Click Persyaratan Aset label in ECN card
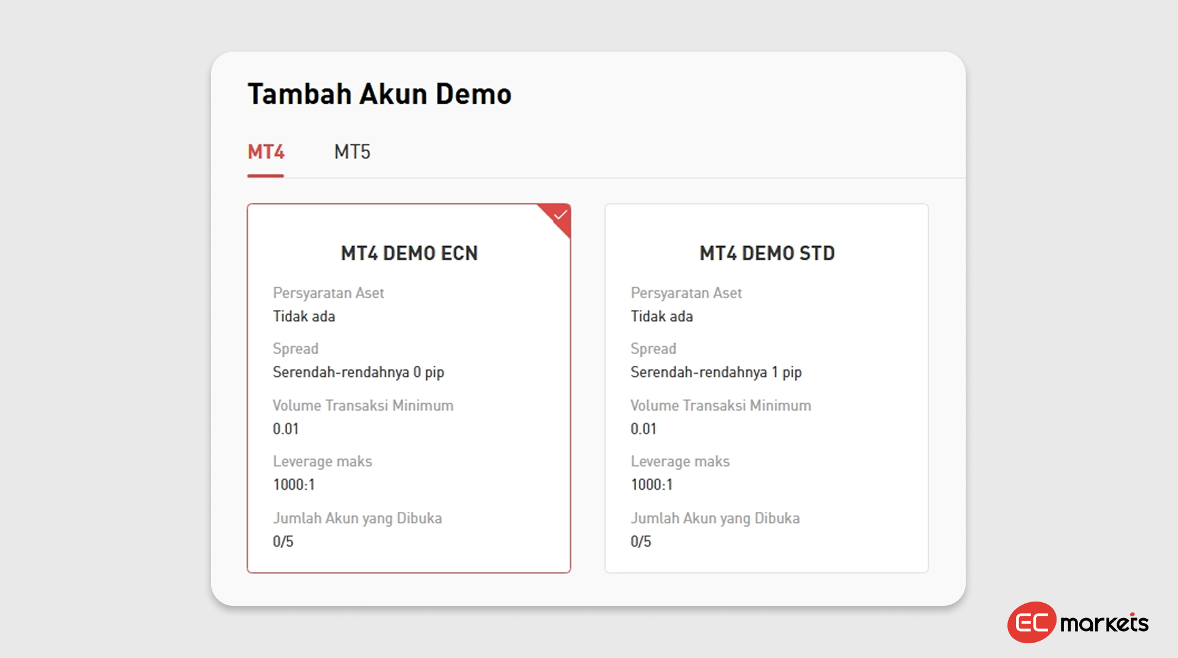Image resolution: width=1178 pixels, height=658 pixels. coord(328,293)
